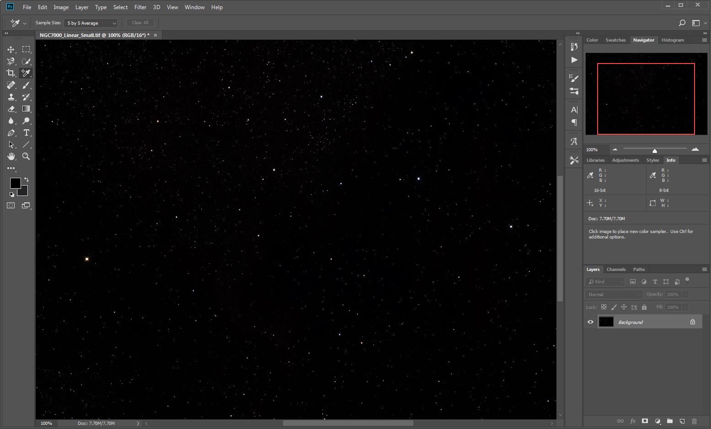Click the Clear All button
The height and width of the screenshot is (429, 711).
tap(140, 23)
